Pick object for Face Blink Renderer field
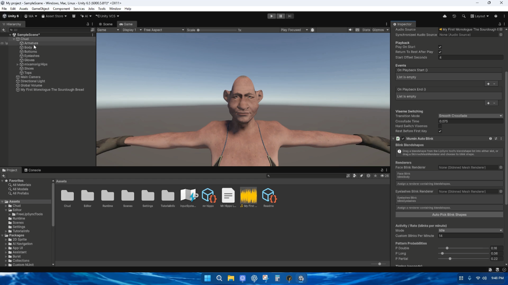 501,167
